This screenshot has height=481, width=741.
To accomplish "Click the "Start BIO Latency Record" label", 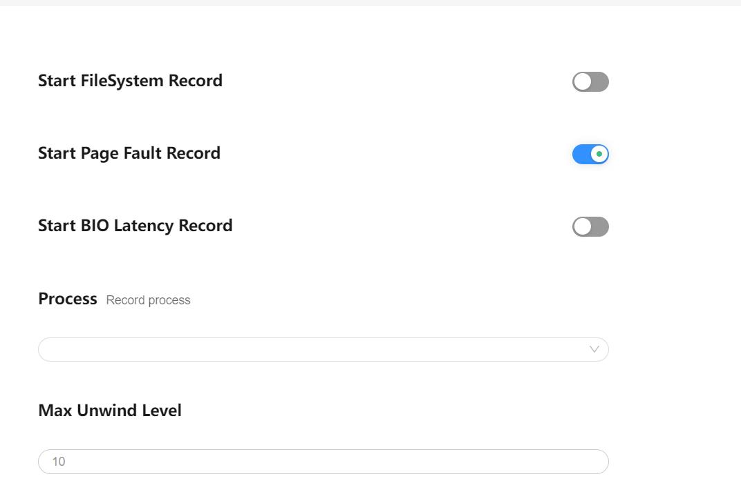I will click(x=135, y=226).
